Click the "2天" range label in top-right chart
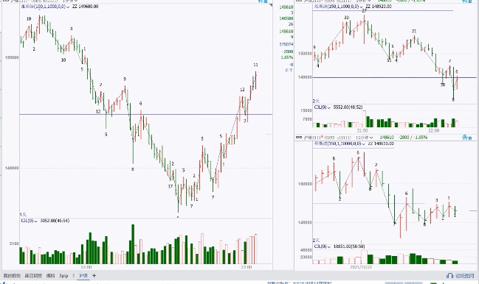 [316, 101]
